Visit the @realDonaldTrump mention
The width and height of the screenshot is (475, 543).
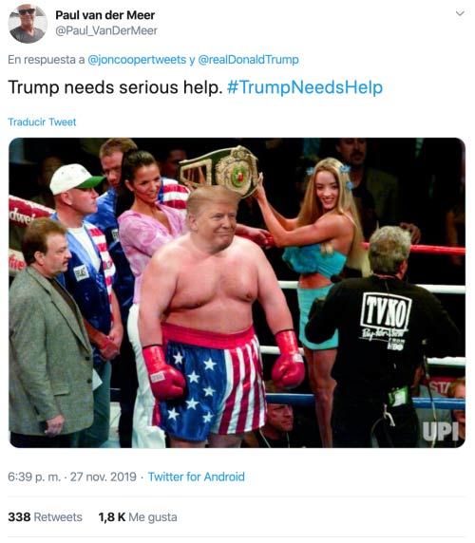(x=248, y=60)
